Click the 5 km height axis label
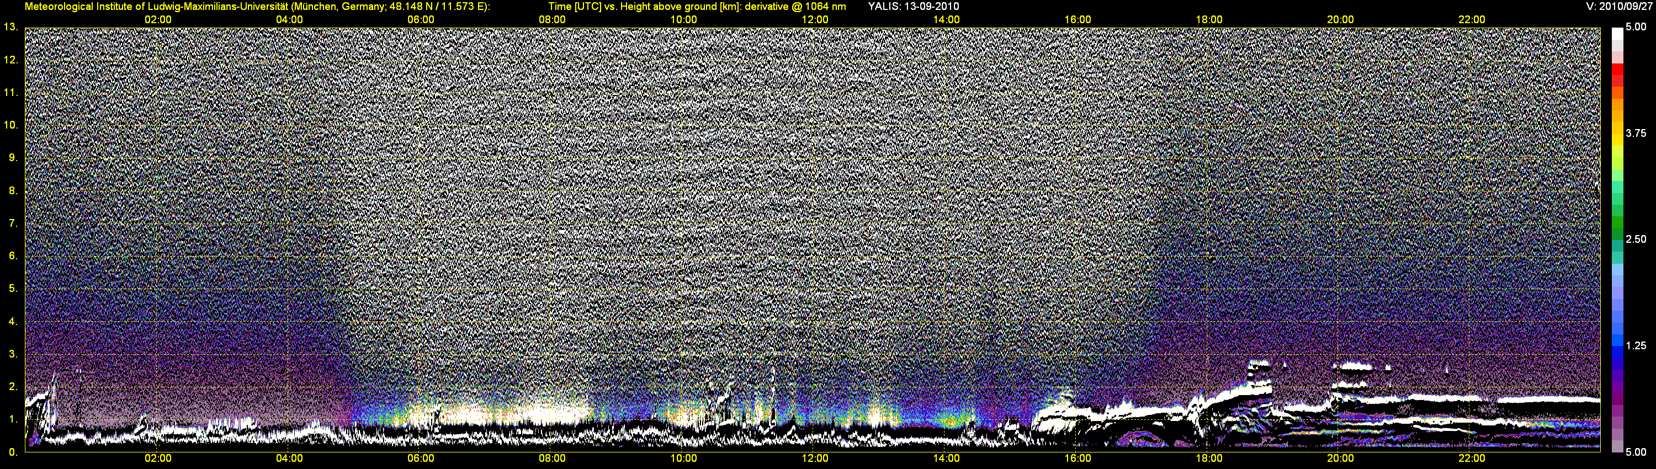 coord(13,289)
